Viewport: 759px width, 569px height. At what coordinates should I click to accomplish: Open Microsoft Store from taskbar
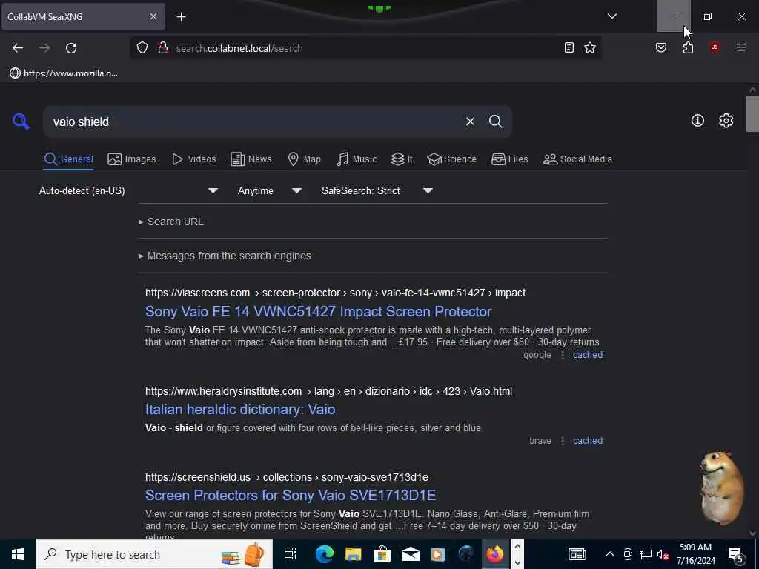[x=382, y=554]
